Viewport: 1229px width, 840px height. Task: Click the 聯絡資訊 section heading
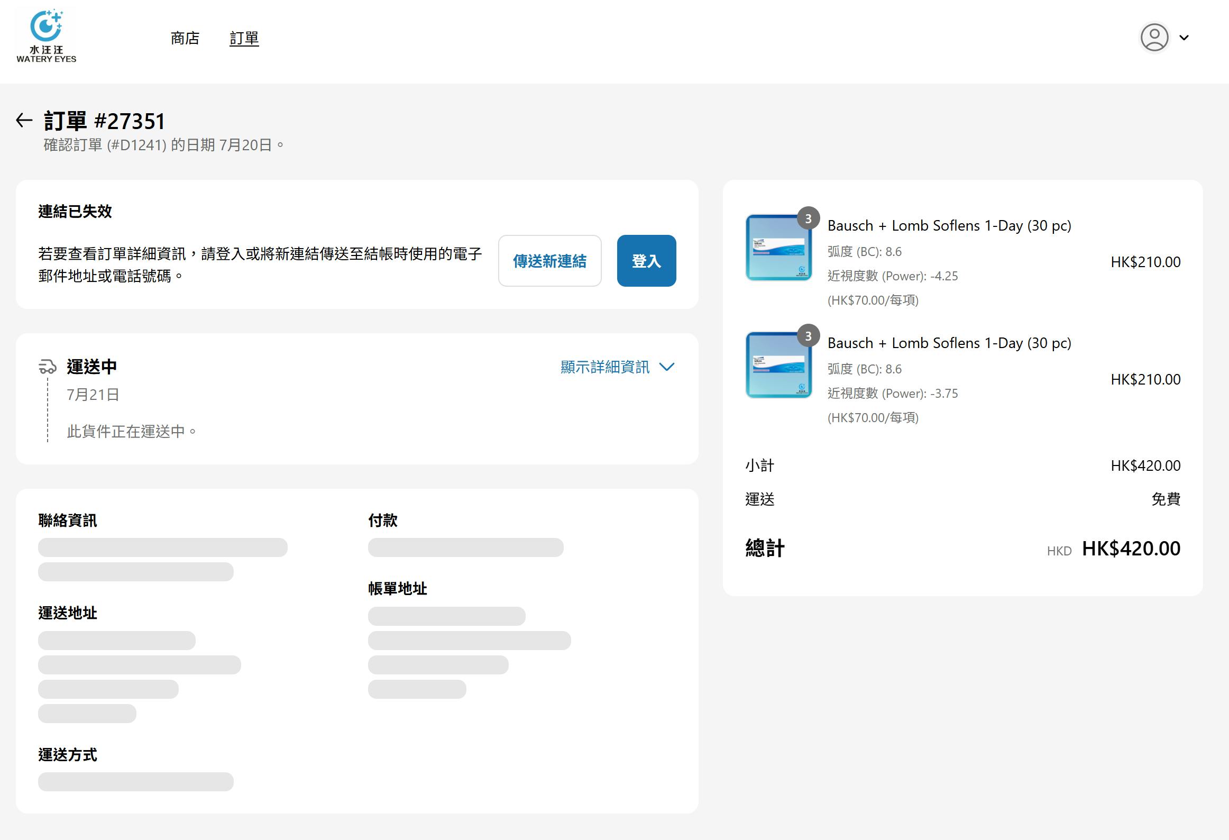(68, 521)
